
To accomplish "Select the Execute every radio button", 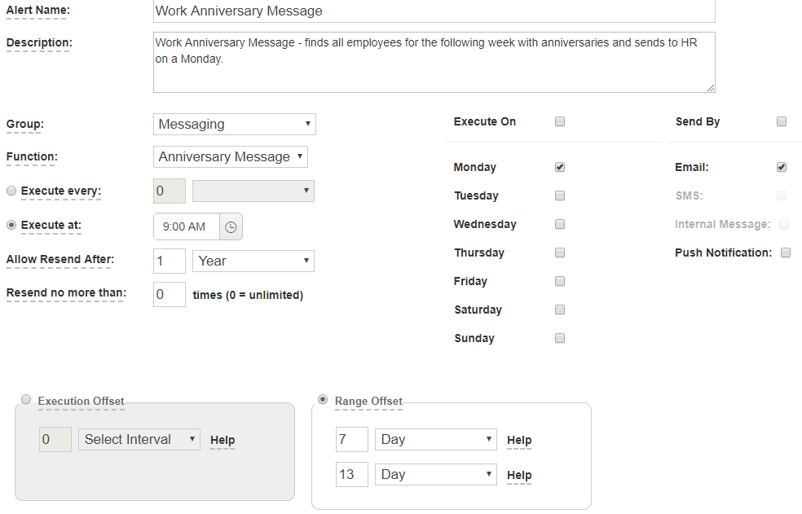I will pyautogui.click(x=11, y=191).
